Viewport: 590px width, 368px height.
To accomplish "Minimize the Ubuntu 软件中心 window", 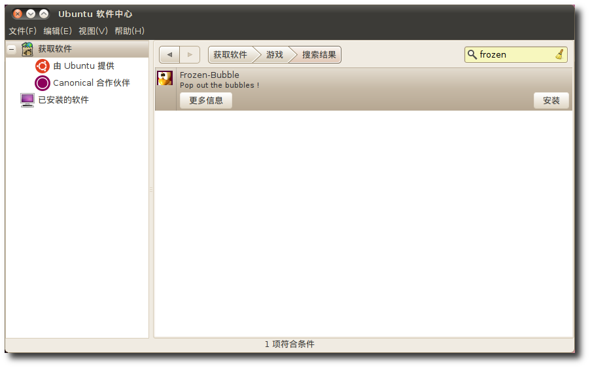I will click(x=31, y=14).
